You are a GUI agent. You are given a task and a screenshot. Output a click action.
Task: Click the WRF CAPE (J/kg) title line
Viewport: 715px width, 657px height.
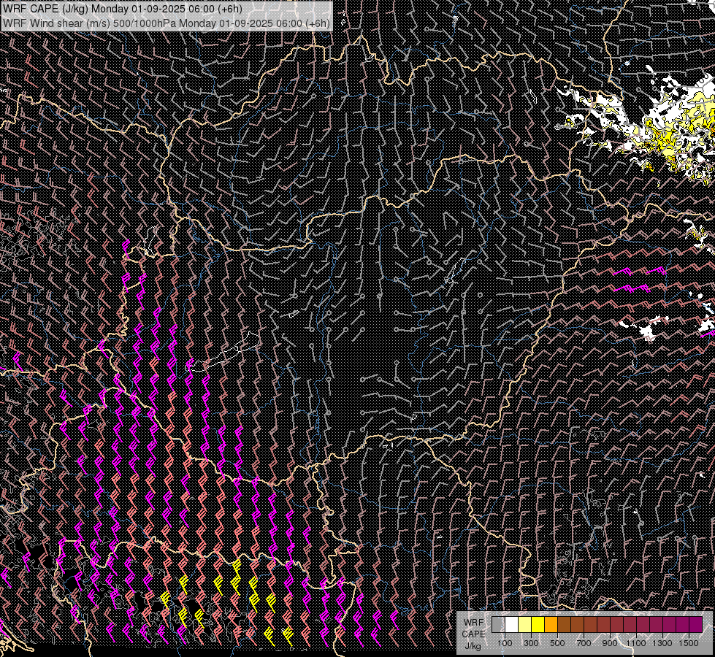pyautogui.click(x=123, y=8)
